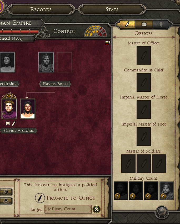Select the empty Master of Offices slot
This screenshot has height=224, width=180.
pyautogui.click(x=144, y=55)
